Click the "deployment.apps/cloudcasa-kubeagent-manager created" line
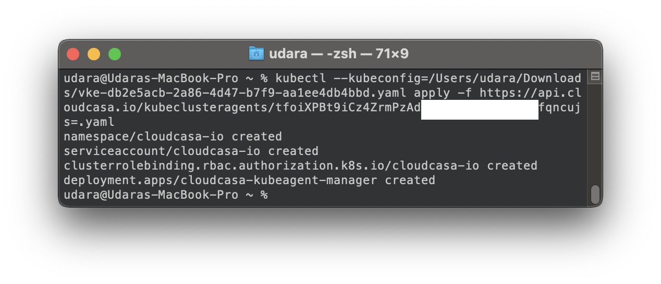This screenshot has width=661, height=284. tap(249, 180)
